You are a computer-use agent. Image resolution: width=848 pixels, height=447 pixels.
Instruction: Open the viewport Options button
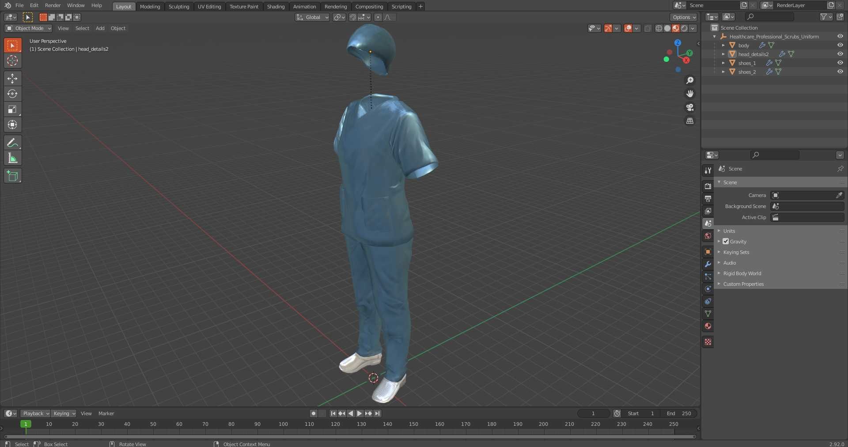[684, 17]
